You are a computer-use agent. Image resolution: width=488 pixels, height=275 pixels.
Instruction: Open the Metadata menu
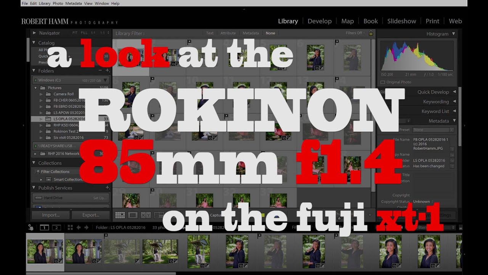(x=74, y=3)
